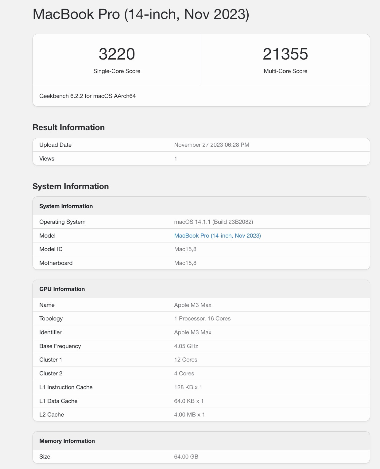Screen dimensions: 380x469
Task: Click the Geekbench 6.2.2 for macOS text
Action: pyautogui.click(x=87, y=96)
